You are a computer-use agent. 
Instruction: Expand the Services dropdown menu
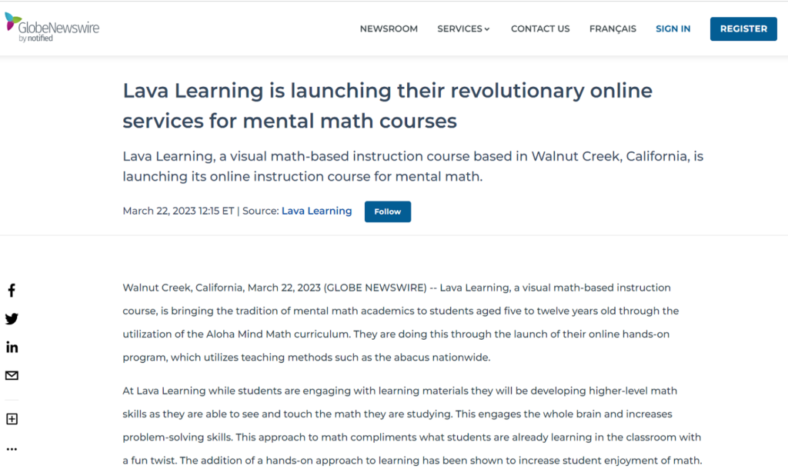pos(462,28)
